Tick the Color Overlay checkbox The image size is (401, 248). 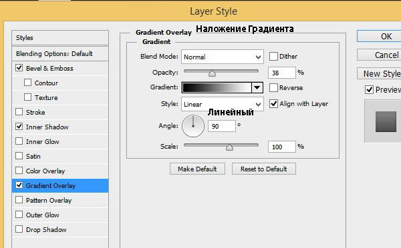pyautogui.click(x=19, y=171)
